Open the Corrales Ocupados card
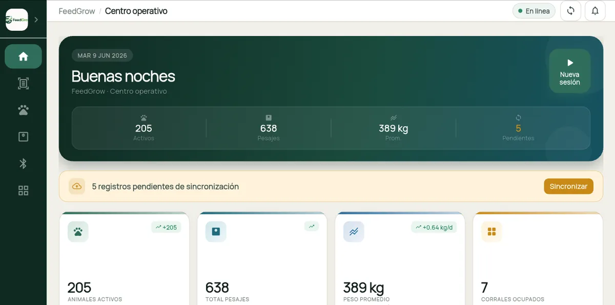 538,258
